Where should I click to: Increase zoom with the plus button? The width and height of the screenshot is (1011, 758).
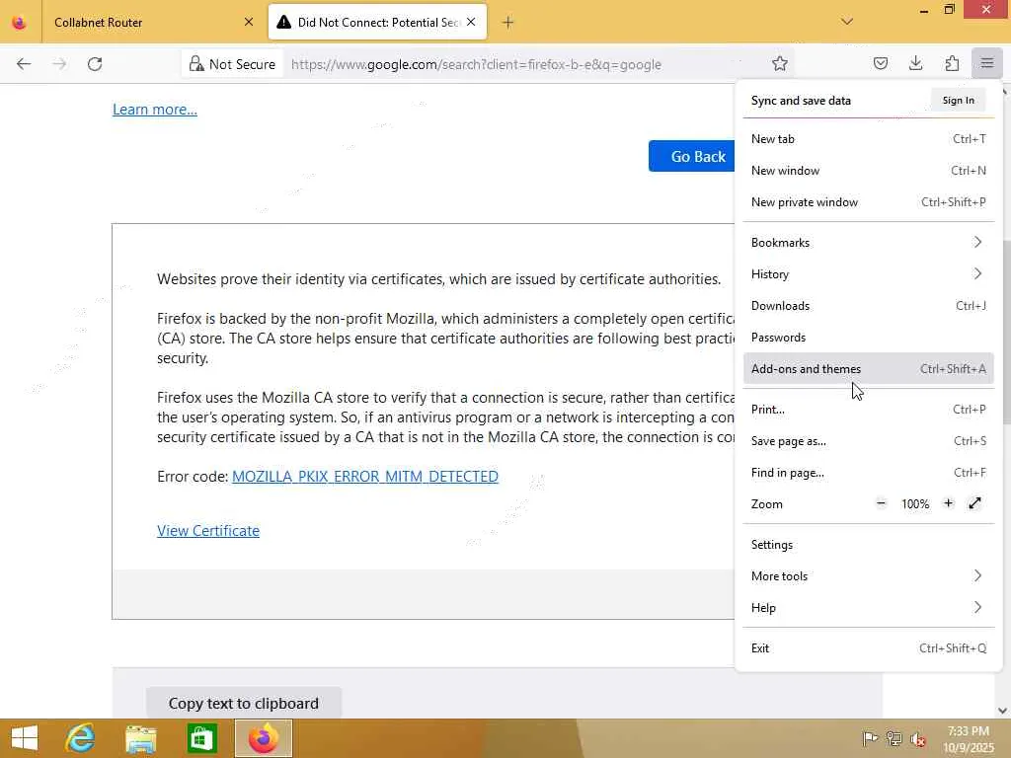(x=948, y=503)
